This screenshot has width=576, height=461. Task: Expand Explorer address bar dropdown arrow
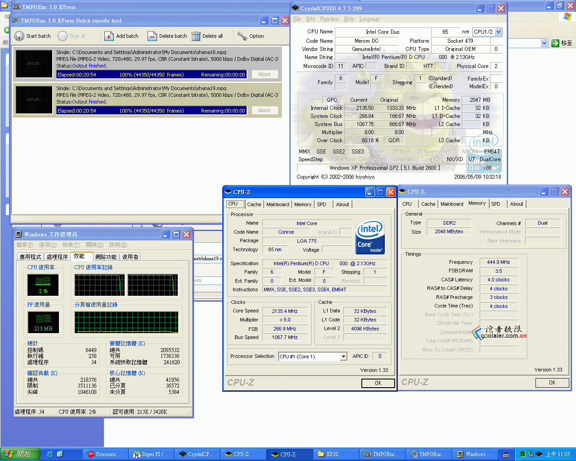coord(544,43)
